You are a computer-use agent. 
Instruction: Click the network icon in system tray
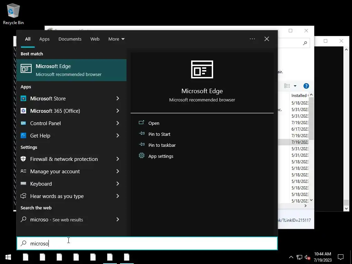click(299, 257)
